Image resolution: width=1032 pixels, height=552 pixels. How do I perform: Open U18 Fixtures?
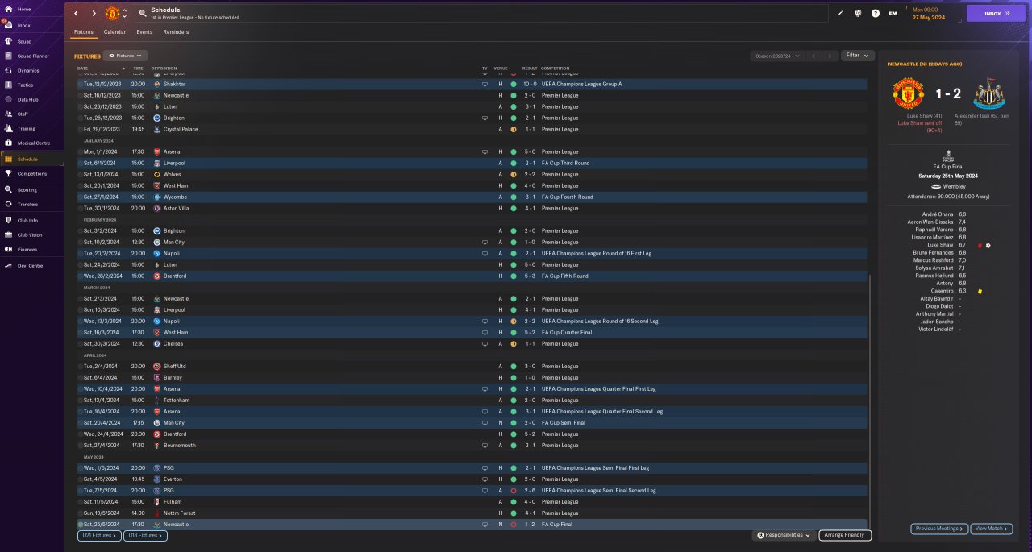(145, 535)
